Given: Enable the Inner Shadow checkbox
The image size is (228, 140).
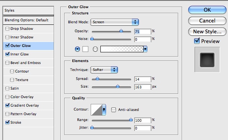Looking at the screenshot, I should [x=7, y=37].
